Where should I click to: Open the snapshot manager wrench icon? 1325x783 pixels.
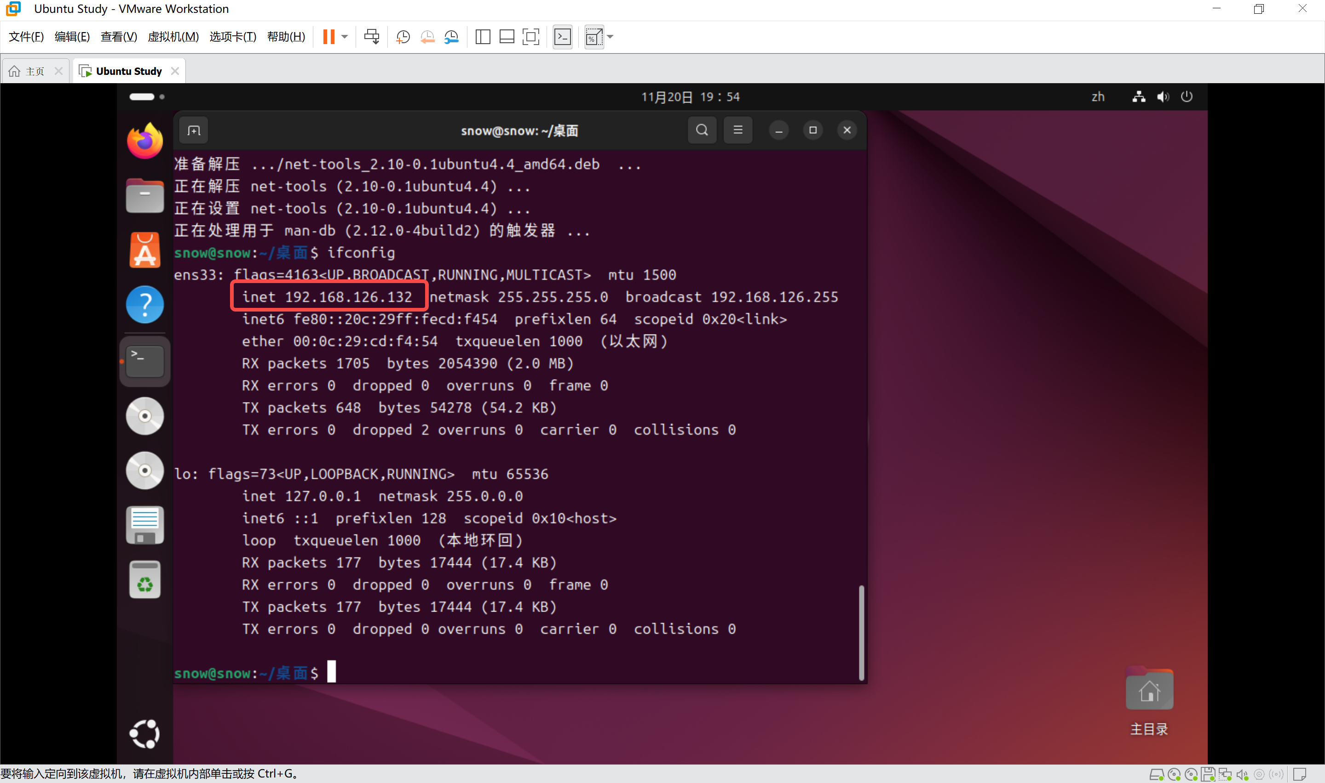tap(451, 37)
